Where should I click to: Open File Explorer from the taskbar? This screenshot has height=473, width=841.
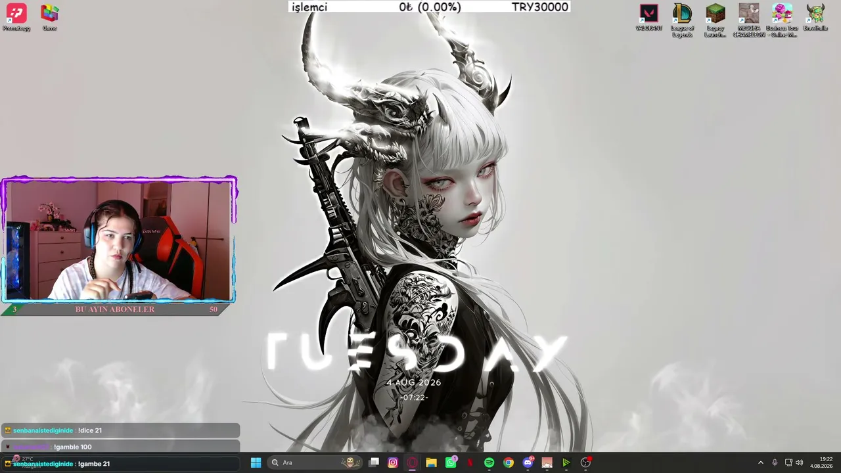(431, 462)
